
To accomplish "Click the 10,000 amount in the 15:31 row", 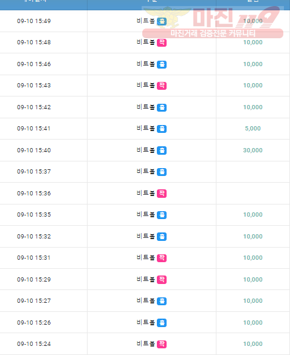I will pyautogui.click(x=253, y=258).
